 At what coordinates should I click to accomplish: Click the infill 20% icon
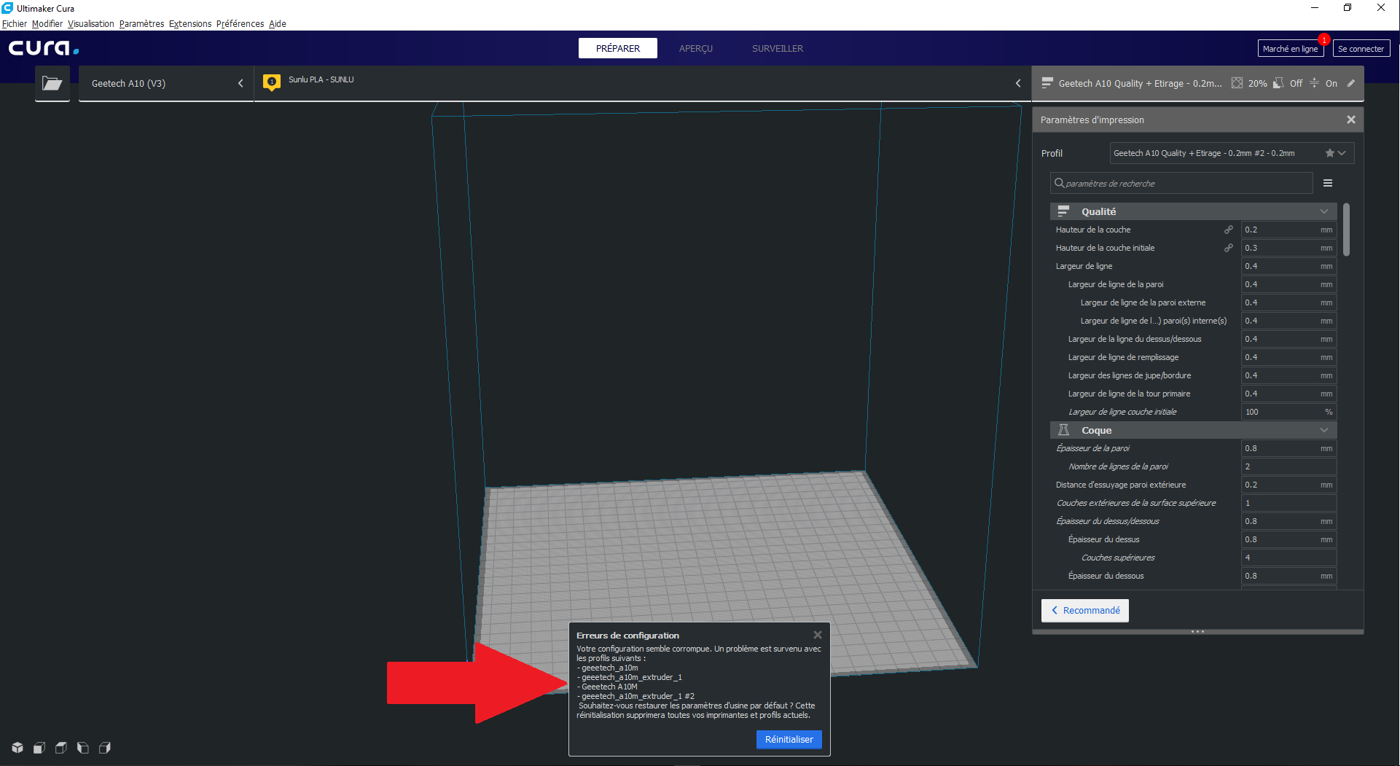click(x=1237, y=83)
